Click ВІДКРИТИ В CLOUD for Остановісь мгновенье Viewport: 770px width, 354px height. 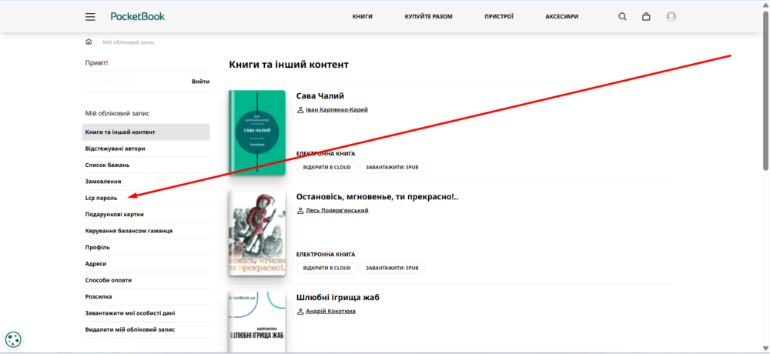click(x=326, y=268)
